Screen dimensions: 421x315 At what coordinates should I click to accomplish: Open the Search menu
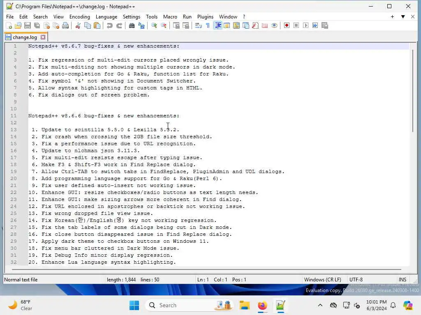coord(40,16)
